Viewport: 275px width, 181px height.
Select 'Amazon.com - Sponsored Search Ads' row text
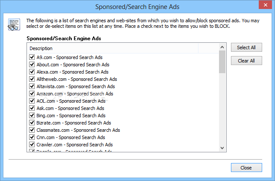click(75, 94)
